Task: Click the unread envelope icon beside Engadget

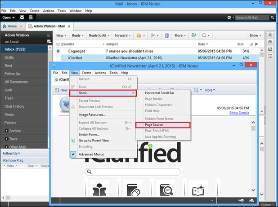Action: [x=58, y=51]
